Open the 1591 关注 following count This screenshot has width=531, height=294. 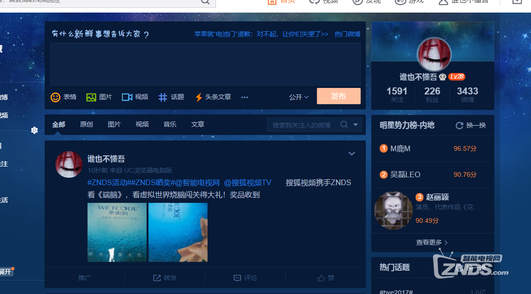pos(397,94)
